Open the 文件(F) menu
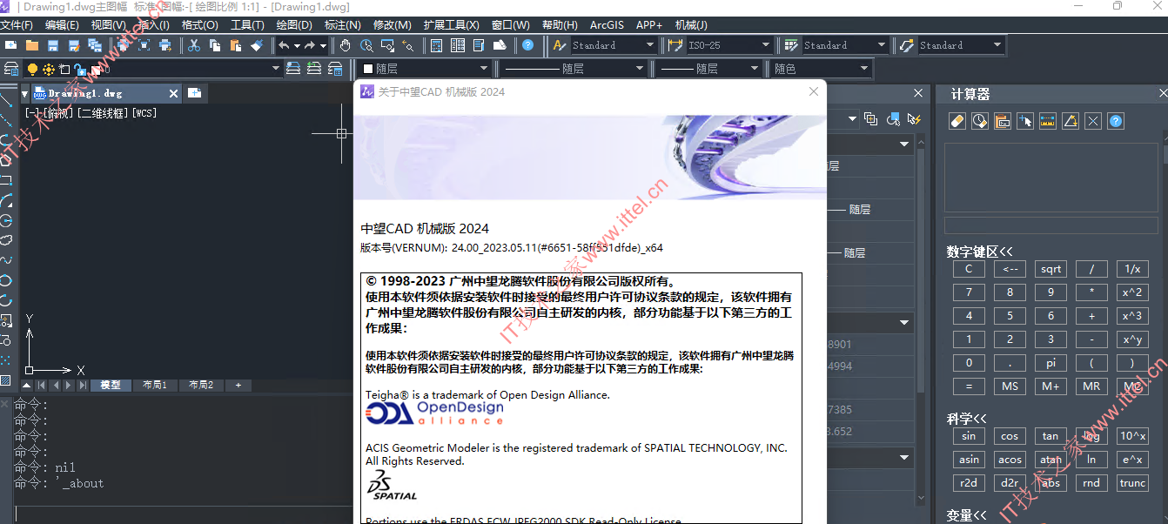 tap(17, 25)
